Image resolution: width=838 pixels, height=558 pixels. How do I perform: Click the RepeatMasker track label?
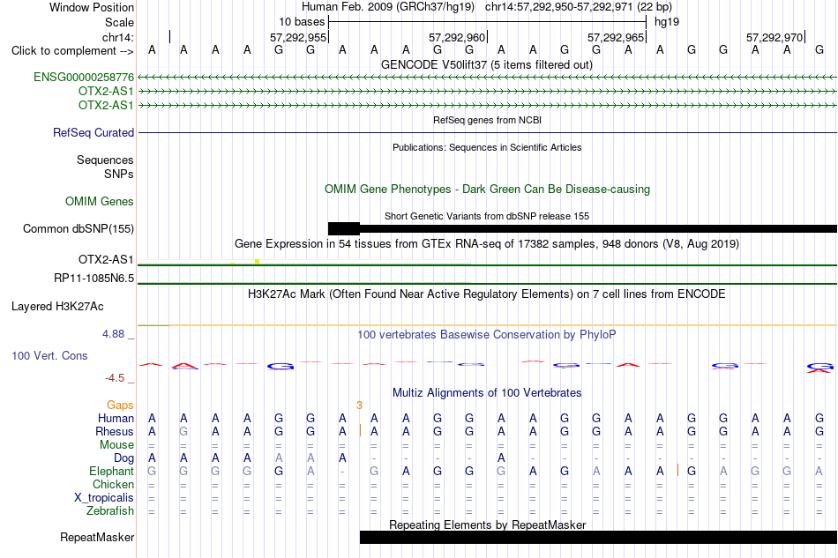tap(97, 537)
